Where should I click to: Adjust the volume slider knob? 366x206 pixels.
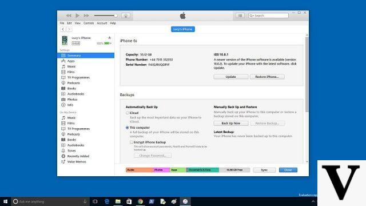pos(116,15)
